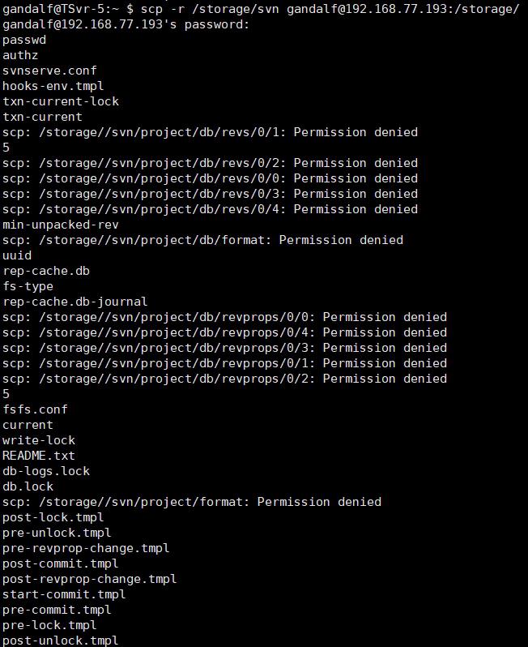The width and height of the screenshot is (528, 647).
Task: Click the post-unlock.tmpl line
Action: click(x=61, y=641)
